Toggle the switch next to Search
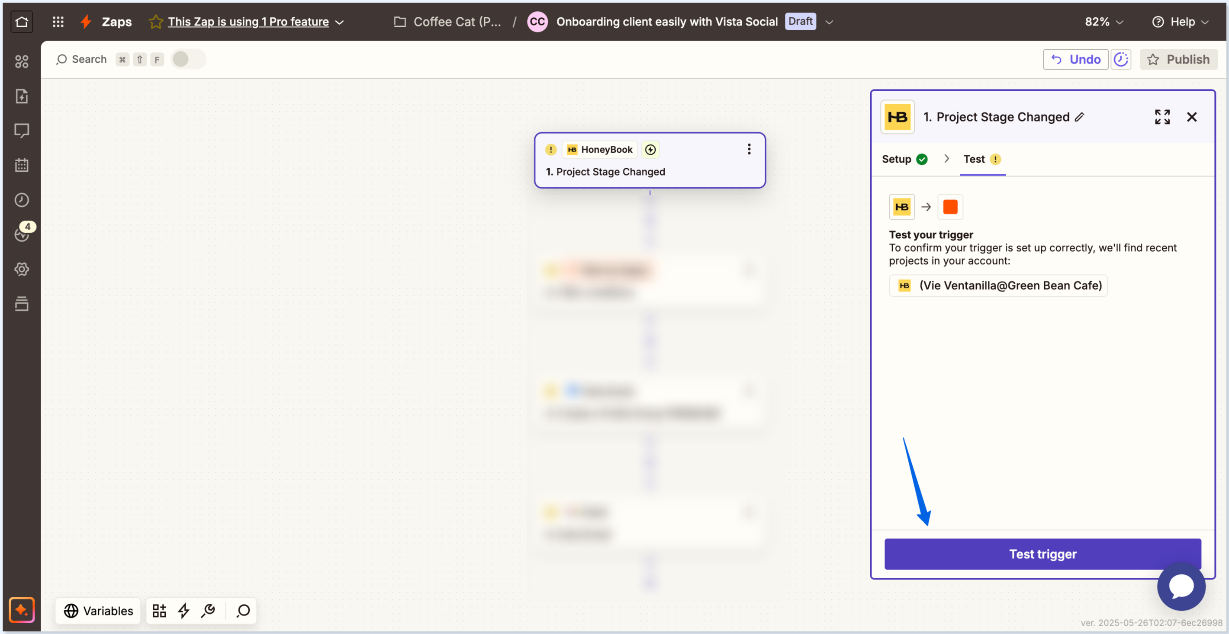Screen dimensions: 1229x634 (188, 60)
